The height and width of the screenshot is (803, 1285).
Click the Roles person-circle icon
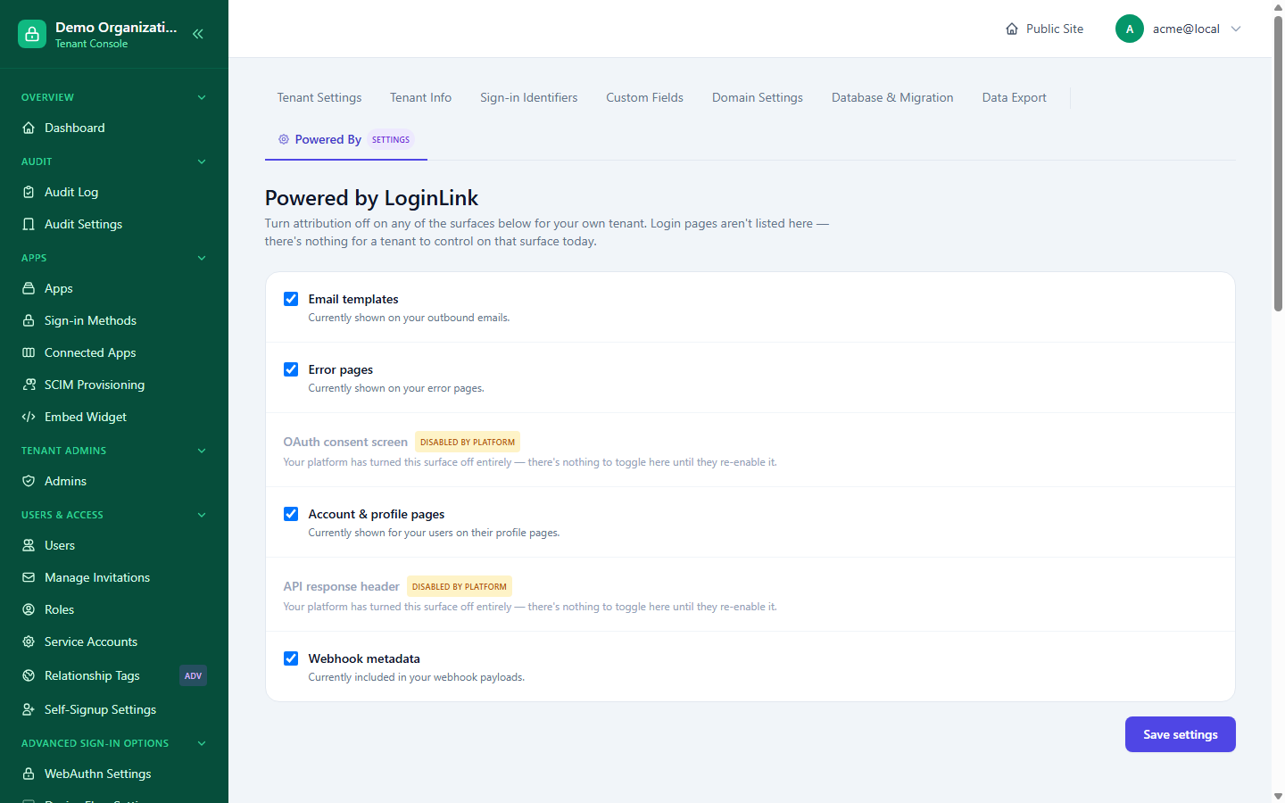[29, 609]
